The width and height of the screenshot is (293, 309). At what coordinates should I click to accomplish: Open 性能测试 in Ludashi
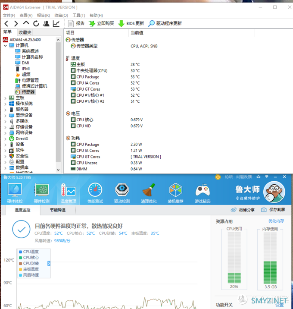click(x=95, y=193)
